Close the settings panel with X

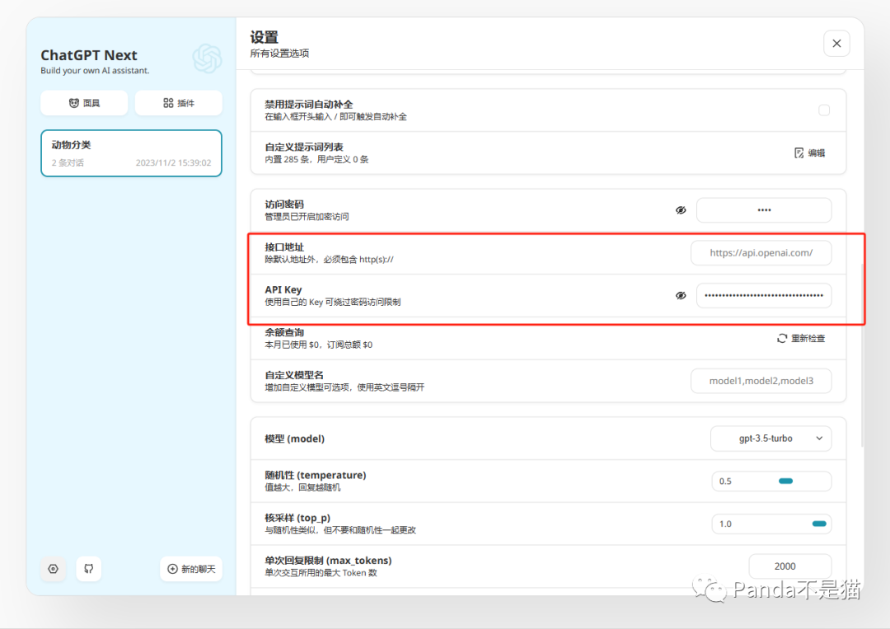coord(836,43)
